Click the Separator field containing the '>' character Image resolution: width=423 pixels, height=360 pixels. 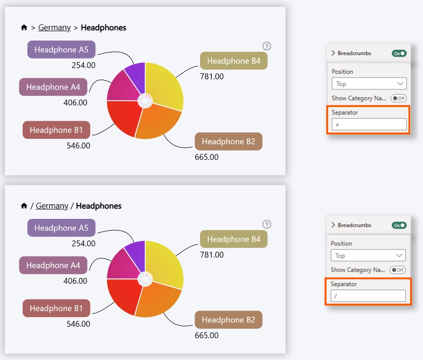pos(369,125)
